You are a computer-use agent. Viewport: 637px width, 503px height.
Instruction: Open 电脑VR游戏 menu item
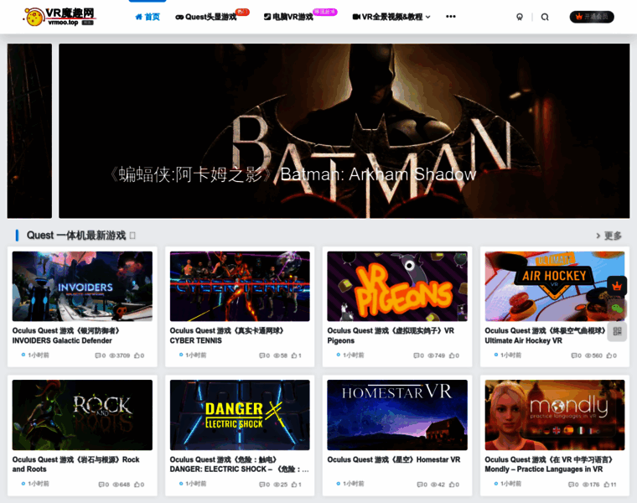288,17
